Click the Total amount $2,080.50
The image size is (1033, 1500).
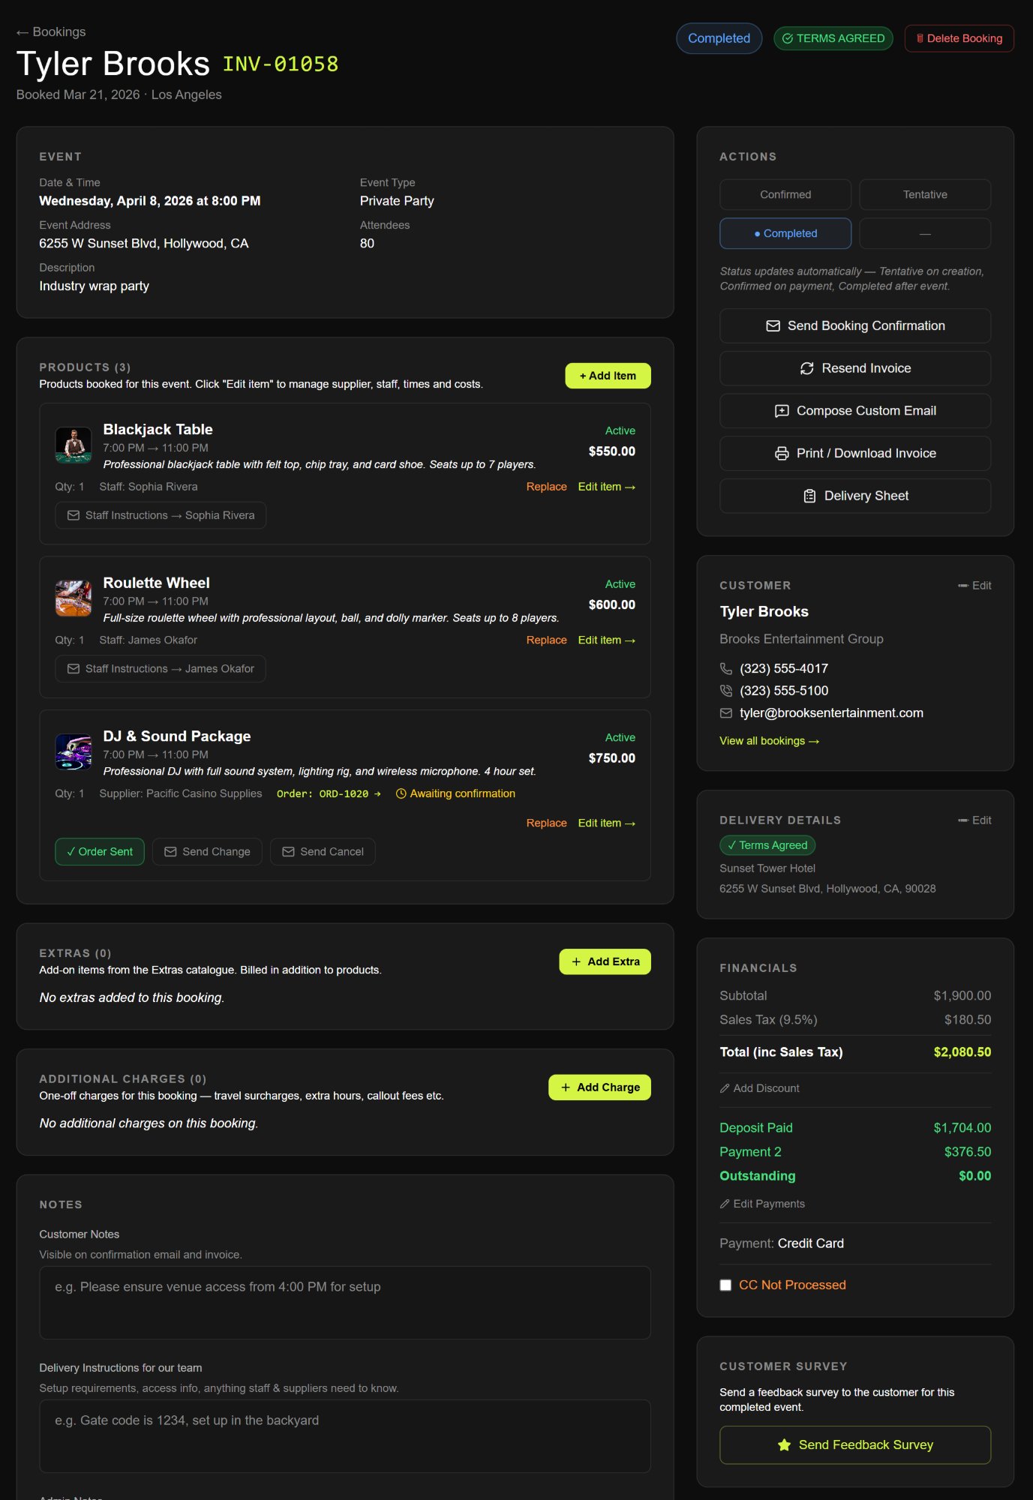962,1052
